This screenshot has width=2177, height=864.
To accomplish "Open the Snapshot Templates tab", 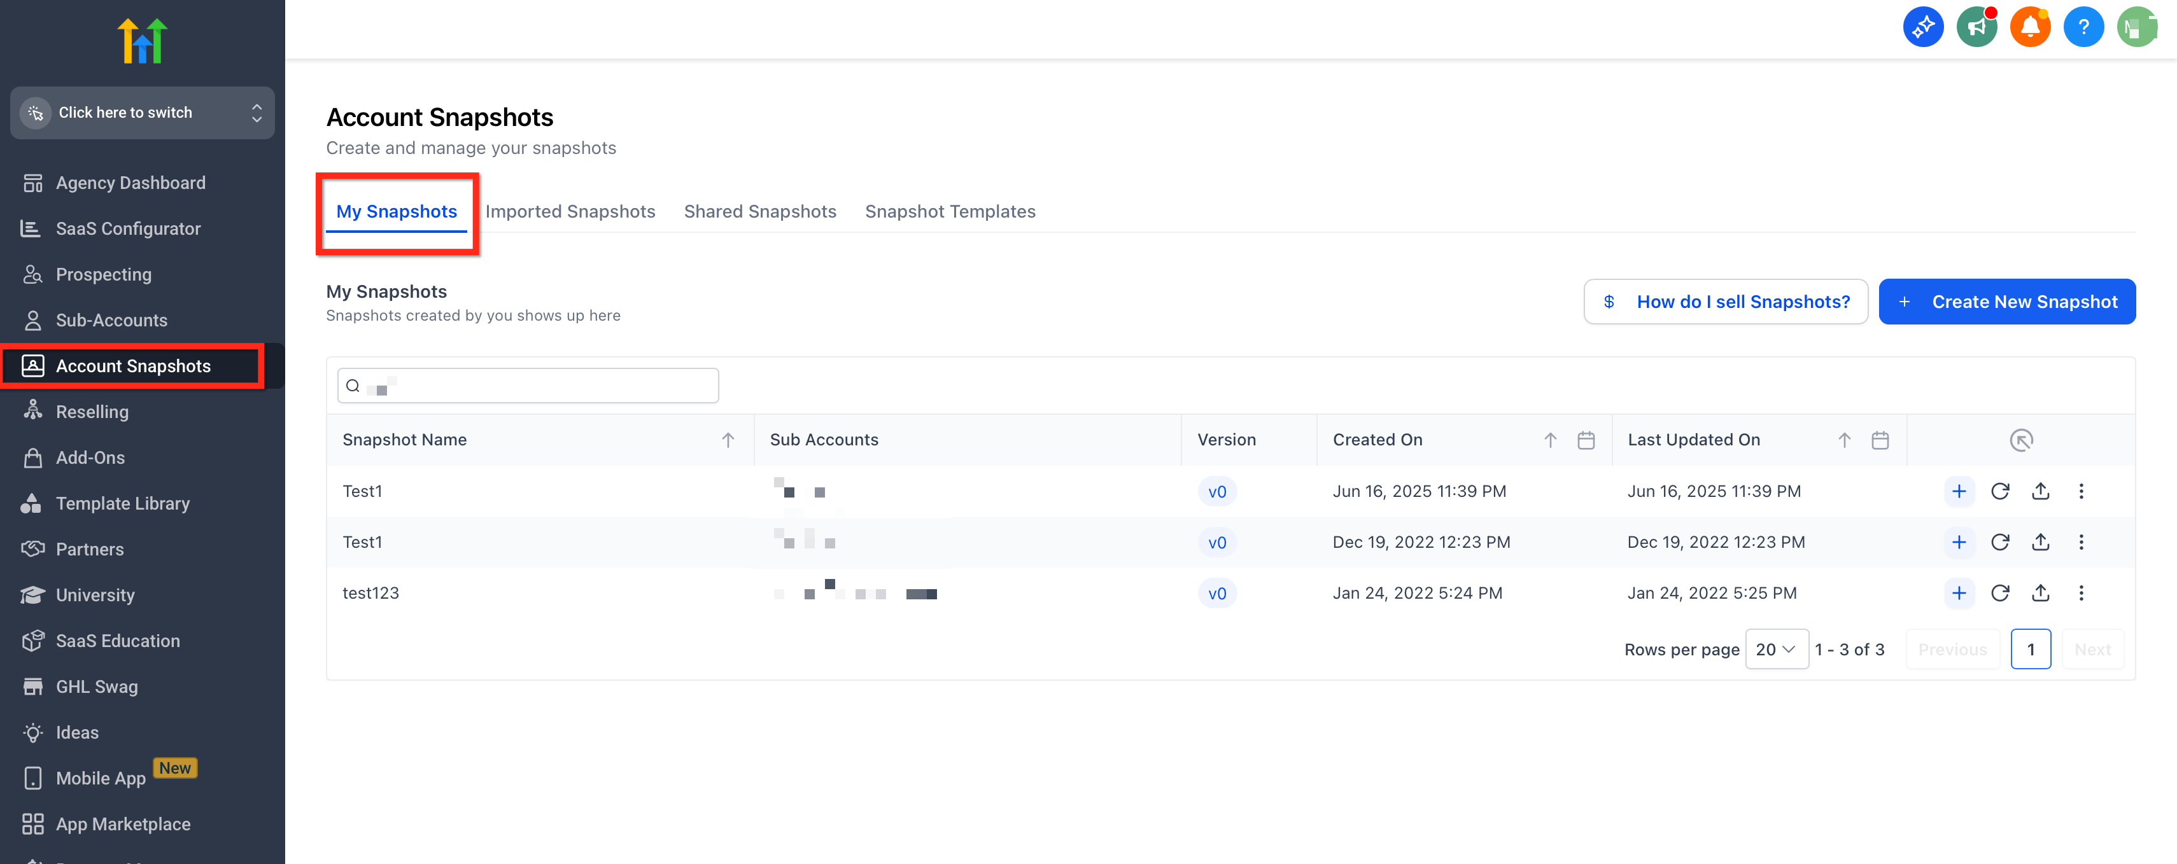I will (x=950, y=211).
